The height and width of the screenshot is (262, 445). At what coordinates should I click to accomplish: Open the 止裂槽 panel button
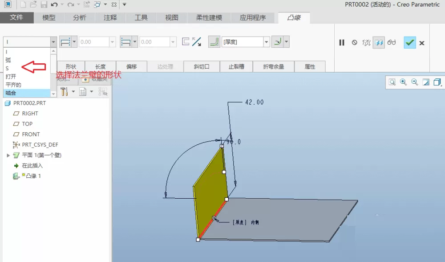(236, 66)
